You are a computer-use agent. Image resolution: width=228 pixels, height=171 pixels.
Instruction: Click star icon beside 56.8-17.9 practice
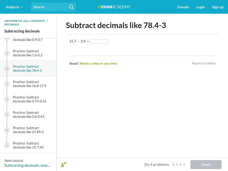click(x=7, y=84)
